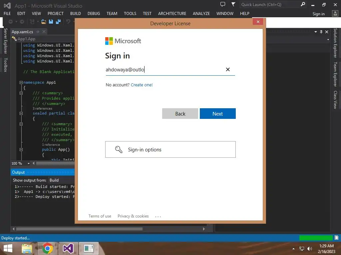The height and width of the screenshot is (255, 341).
Task: Clear the email field with the X
Action: [228, 69]
